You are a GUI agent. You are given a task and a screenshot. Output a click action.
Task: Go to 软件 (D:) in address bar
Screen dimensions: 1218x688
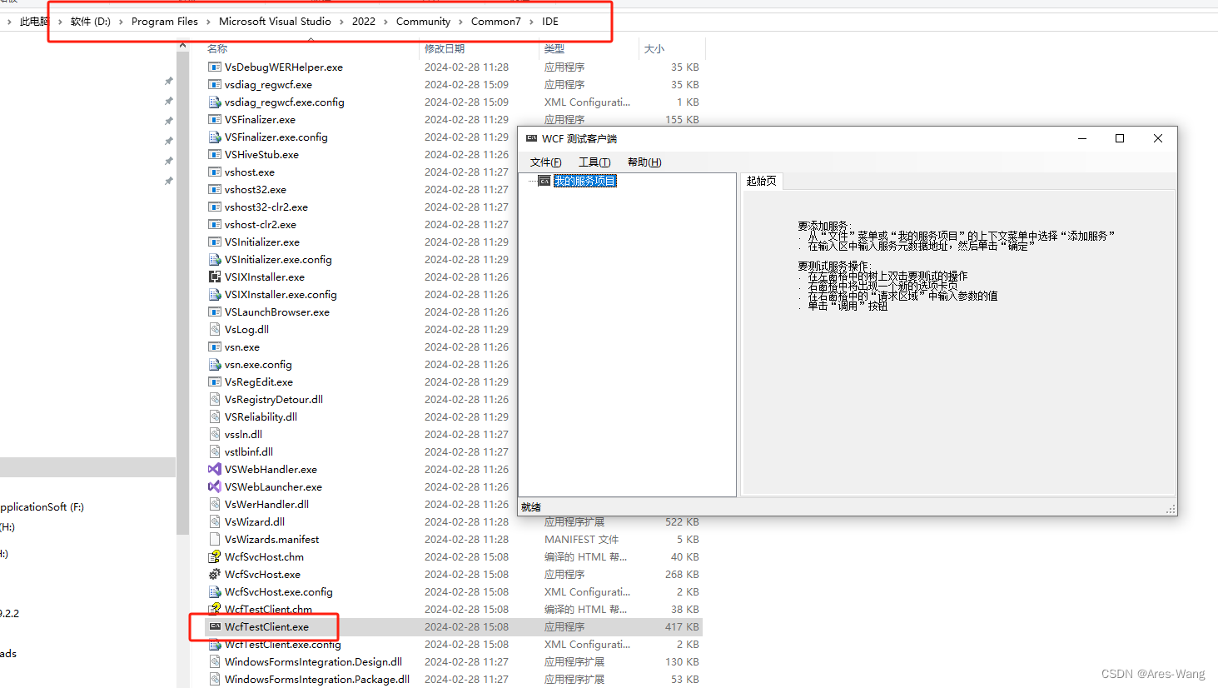tap(91, 22)
